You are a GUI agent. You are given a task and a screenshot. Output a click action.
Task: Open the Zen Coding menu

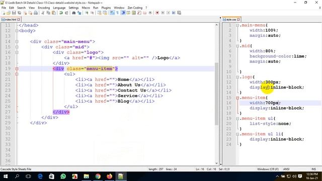(x=135, y=8)
